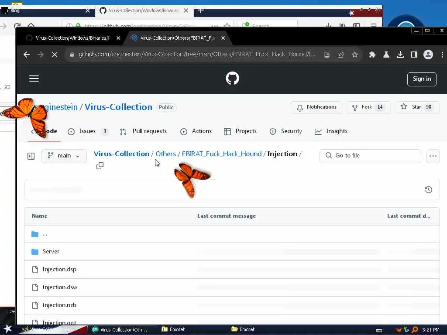Click the Notifications button
This screenshot has width=447, height=335.
pyautogui.click(x=316, y=107)
